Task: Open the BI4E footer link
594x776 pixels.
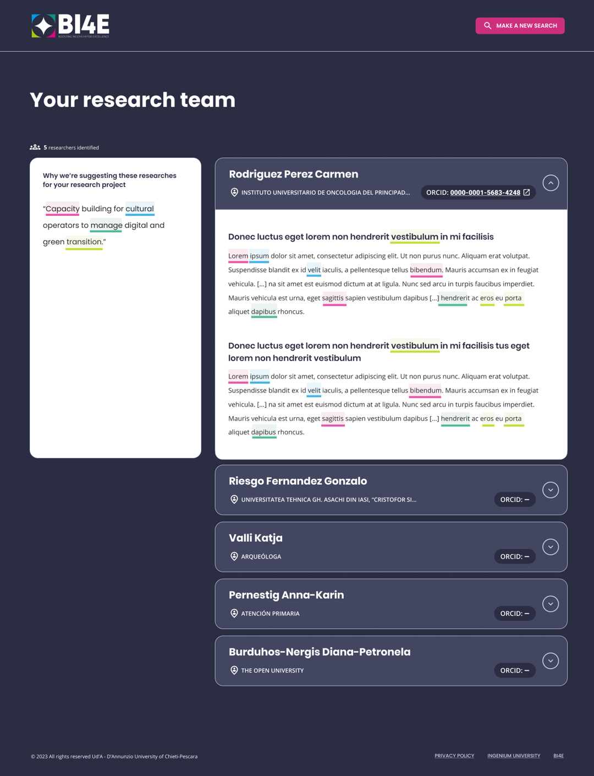Action: tap(558, 756)
